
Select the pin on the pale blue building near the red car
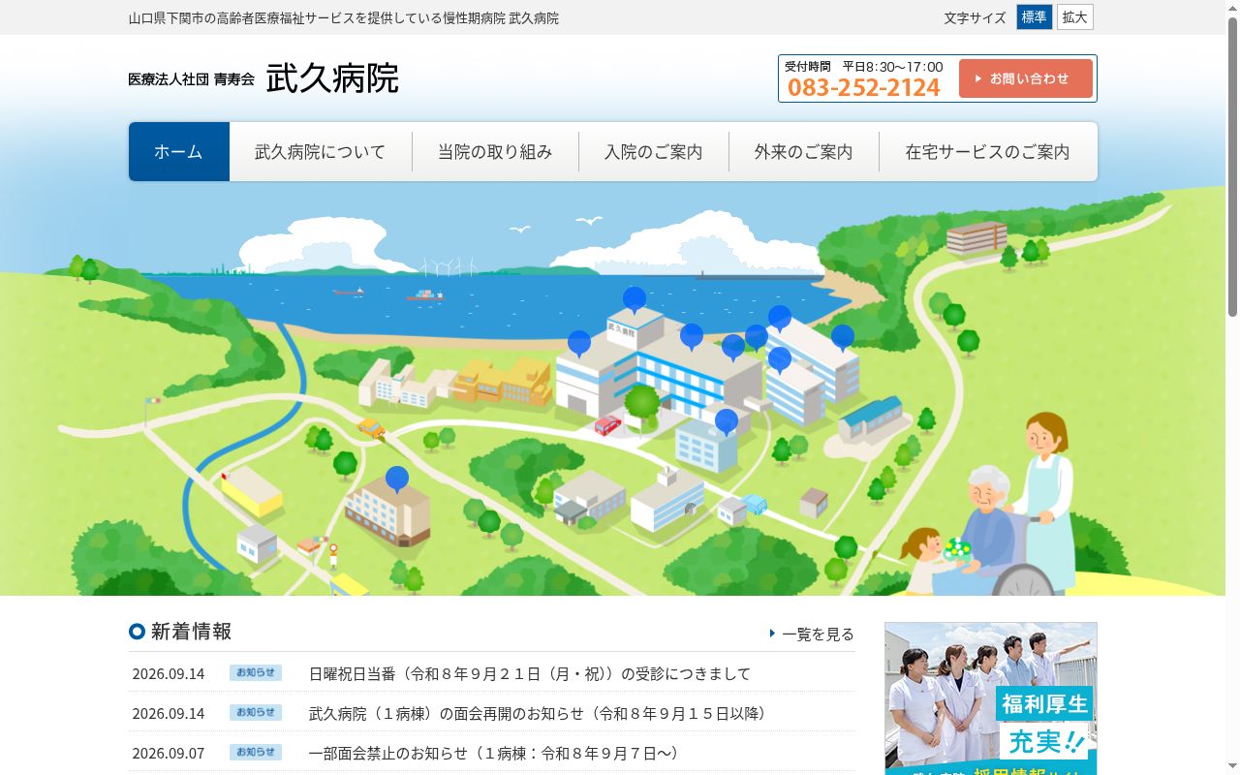point(727,421)
